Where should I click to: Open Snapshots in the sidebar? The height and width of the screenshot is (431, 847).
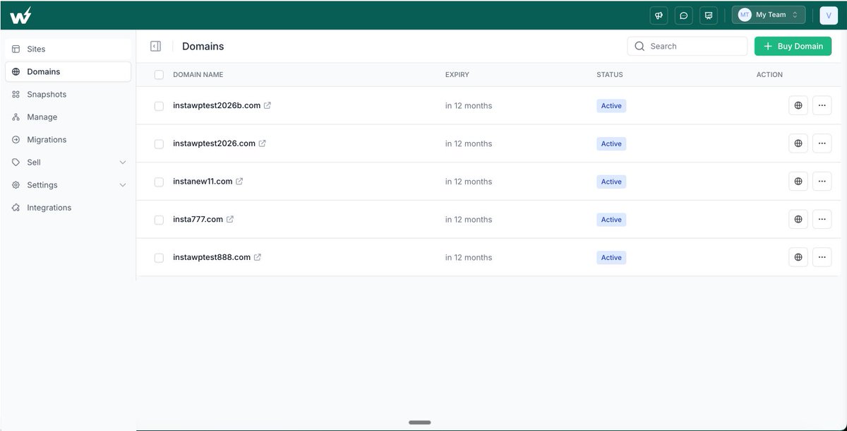point(68,94)
